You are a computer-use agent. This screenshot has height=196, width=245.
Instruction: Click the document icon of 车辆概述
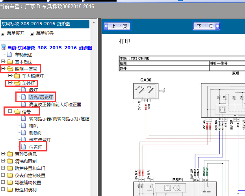click(x=9, y=54)
